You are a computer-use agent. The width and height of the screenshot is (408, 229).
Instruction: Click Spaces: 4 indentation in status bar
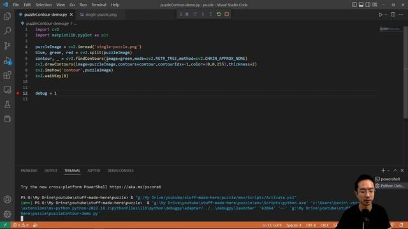click(293, 225)
